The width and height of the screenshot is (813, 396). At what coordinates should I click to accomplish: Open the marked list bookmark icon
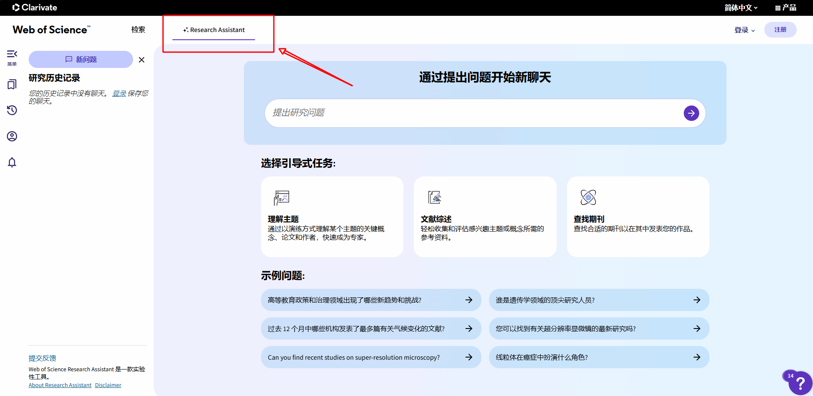(12, 84)
